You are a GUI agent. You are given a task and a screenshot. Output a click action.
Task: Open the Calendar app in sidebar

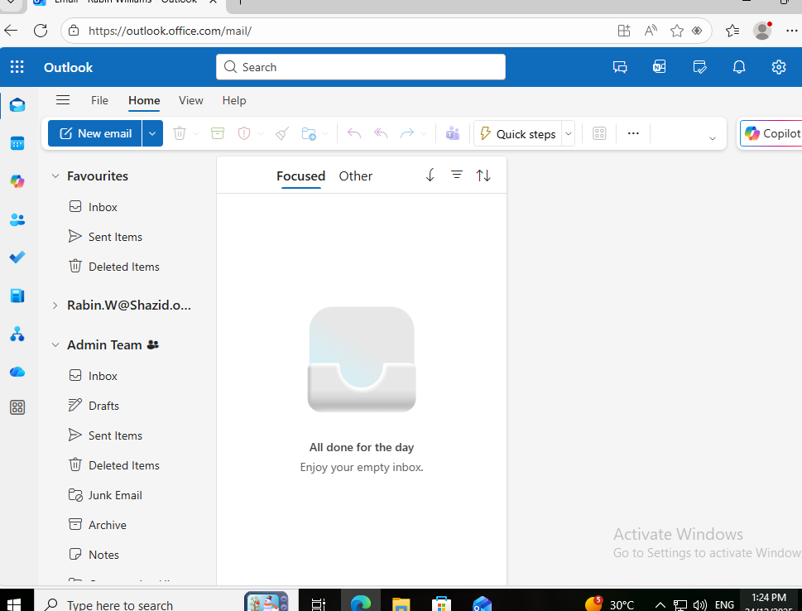(17, 143)
